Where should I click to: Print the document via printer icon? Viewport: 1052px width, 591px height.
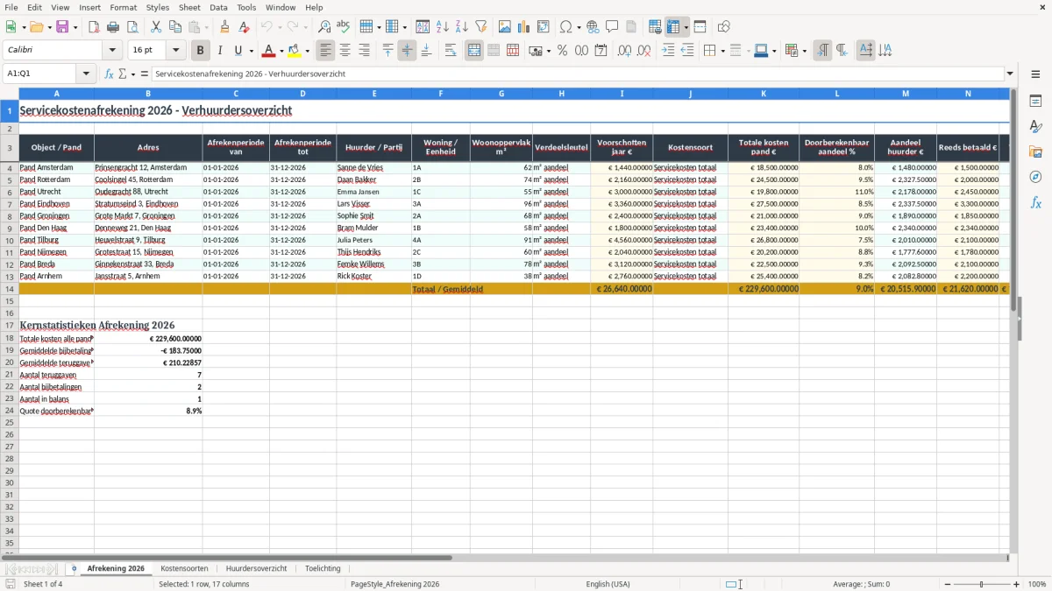[x=113, y=27]
